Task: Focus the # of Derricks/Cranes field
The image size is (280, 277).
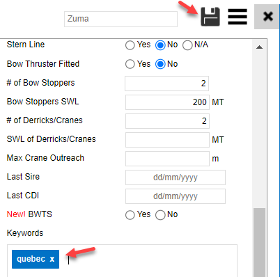Action: [x=167, y=121]
